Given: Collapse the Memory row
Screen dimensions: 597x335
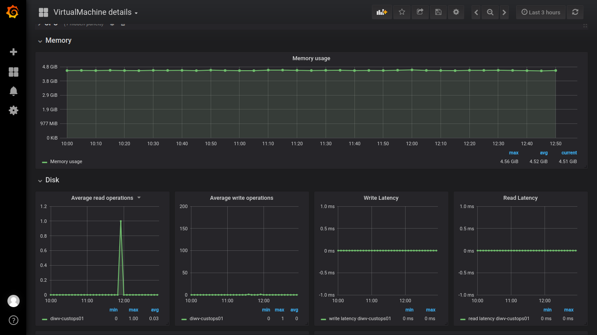Looking at the screenshot, I should 58,41.
